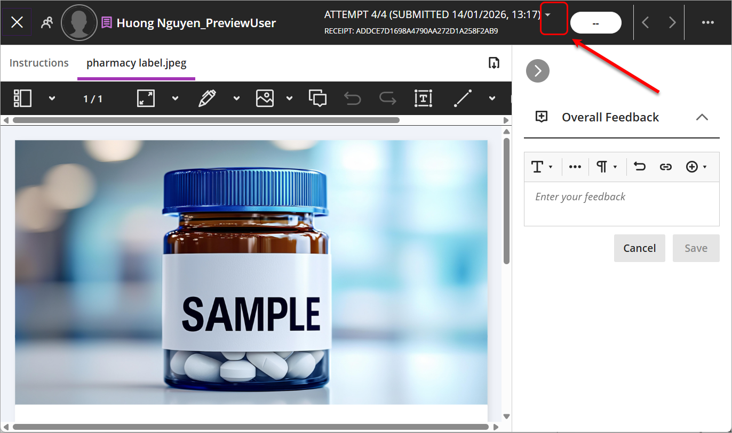Select the text box annotation tool

[423, 98]
